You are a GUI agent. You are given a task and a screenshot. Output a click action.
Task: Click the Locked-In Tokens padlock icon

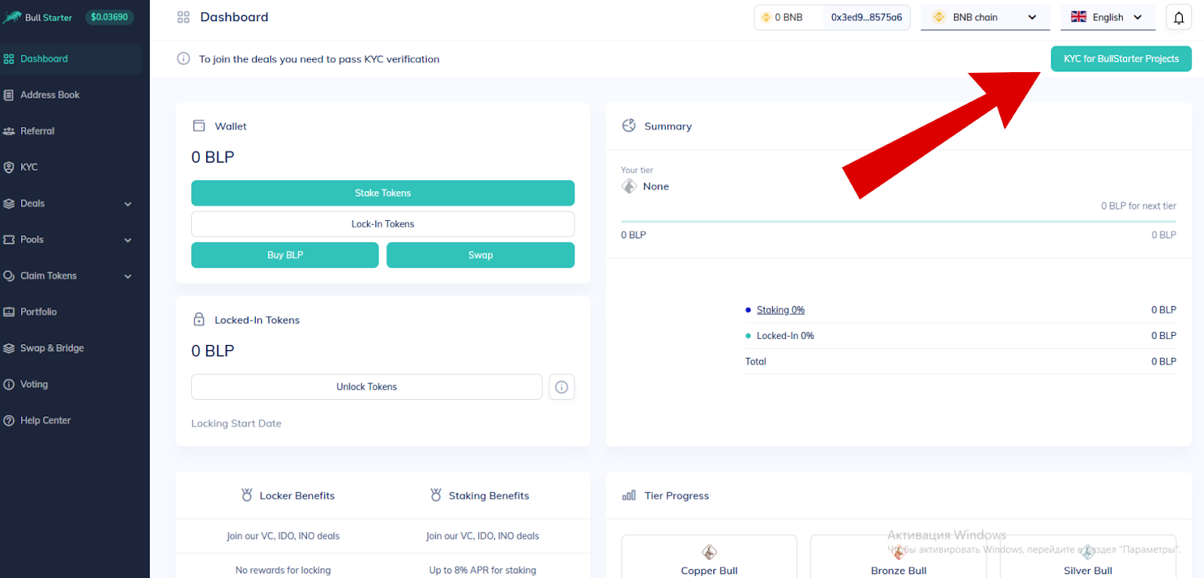coord(199,319)
